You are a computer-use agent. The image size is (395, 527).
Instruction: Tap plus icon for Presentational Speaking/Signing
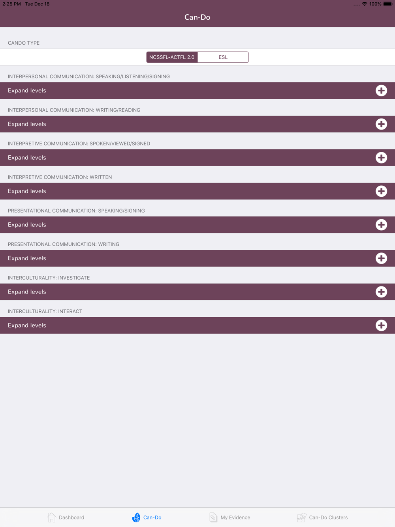381,225
